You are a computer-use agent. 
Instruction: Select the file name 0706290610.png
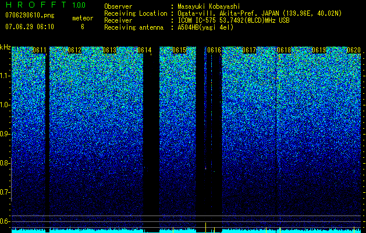point(30,15)
